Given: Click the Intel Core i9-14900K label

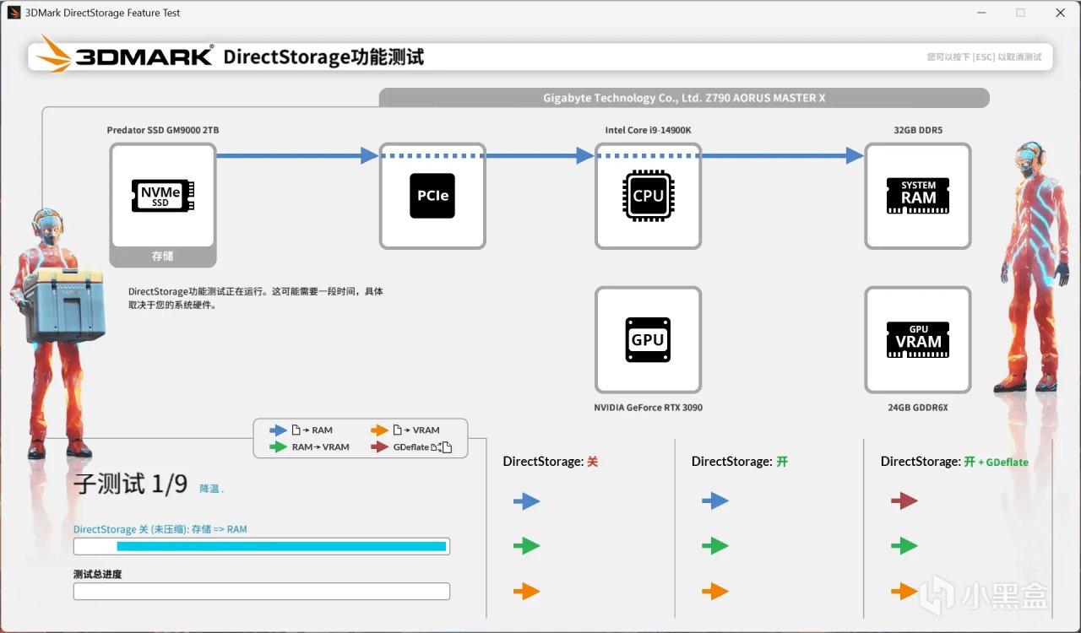Looking at the screenshot, I should [x=648, y=130].
